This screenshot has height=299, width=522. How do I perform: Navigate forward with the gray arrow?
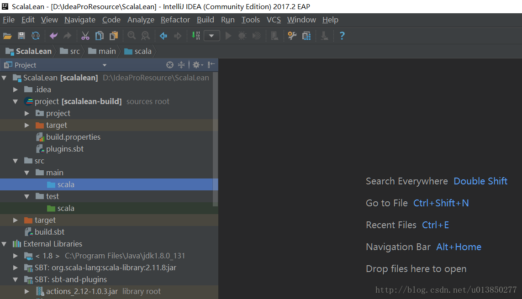click(178, 36)
